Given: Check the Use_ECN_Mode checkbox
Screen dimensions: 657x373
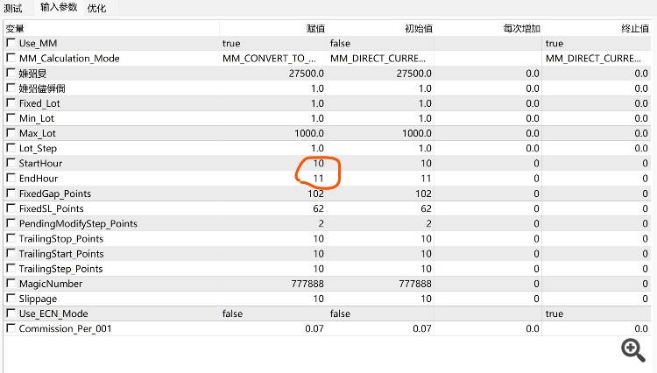Looking at the screenshot, I should point(11,313).
